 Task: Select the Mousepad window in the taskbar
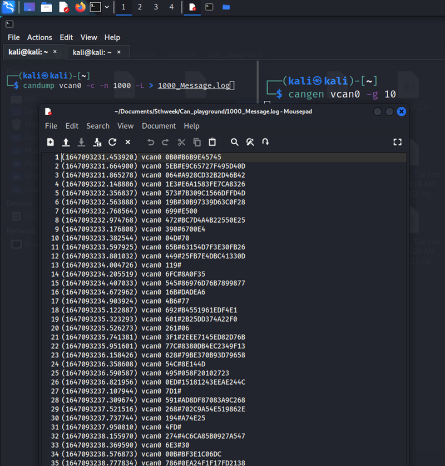(x=192, y=7)
